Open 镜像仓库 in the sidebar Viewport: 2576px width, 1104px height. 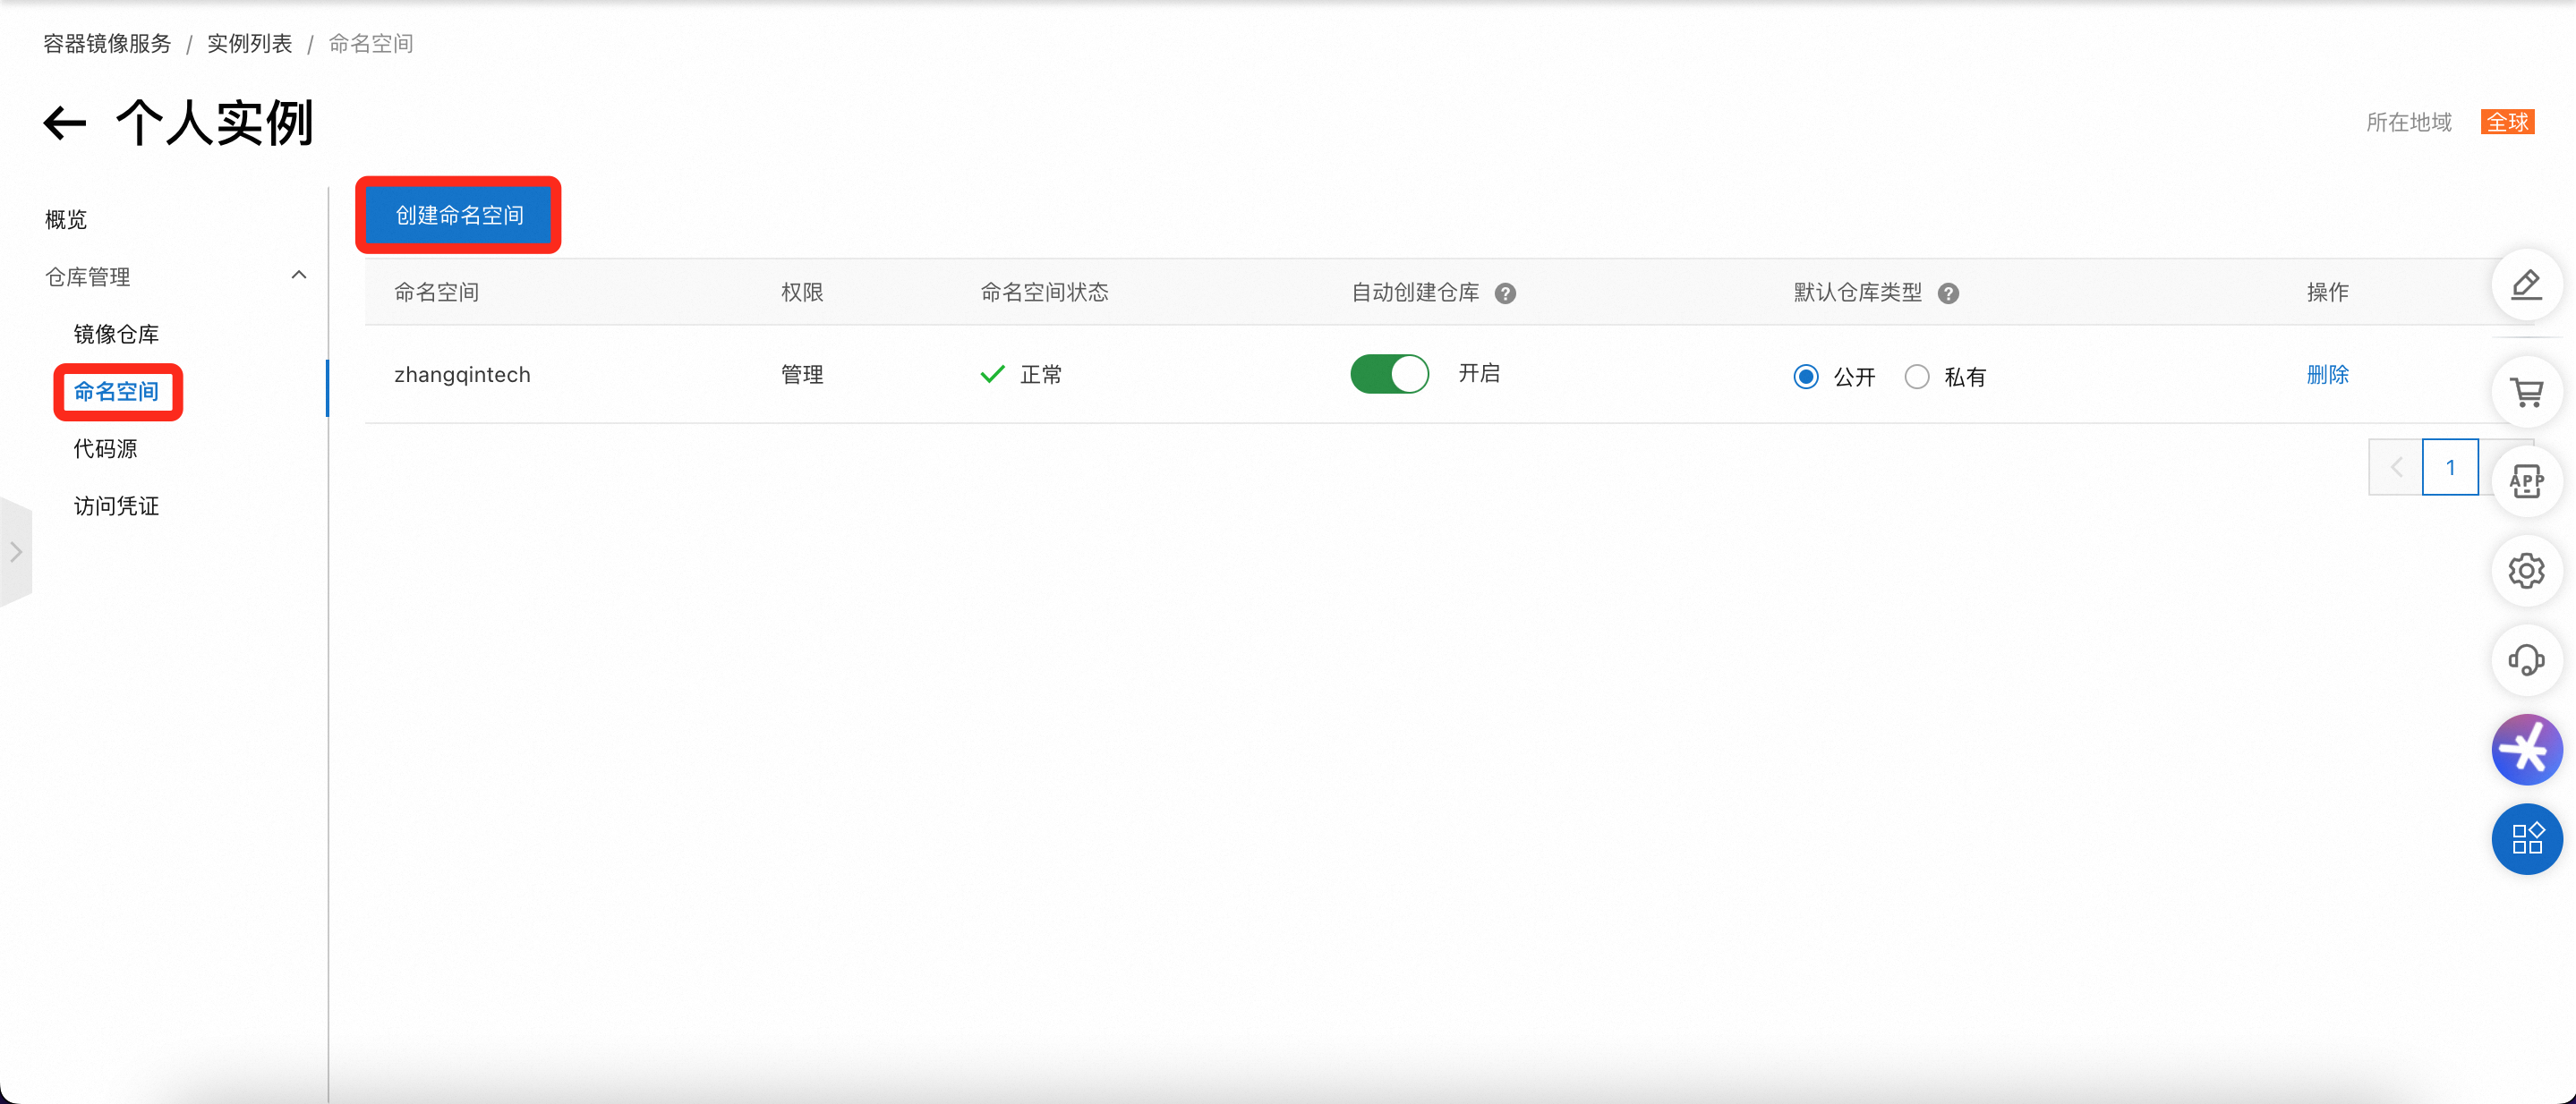(x=116, y=335)
